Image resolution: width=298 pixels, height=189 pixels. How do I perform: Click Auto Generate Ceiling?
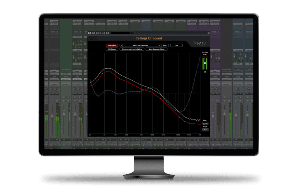(156, 49)
